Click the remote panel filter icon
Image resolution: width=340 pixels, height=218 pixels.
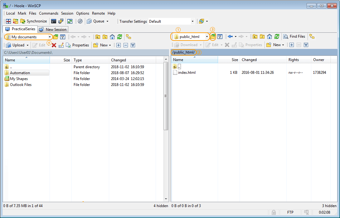tap(220, 36)
